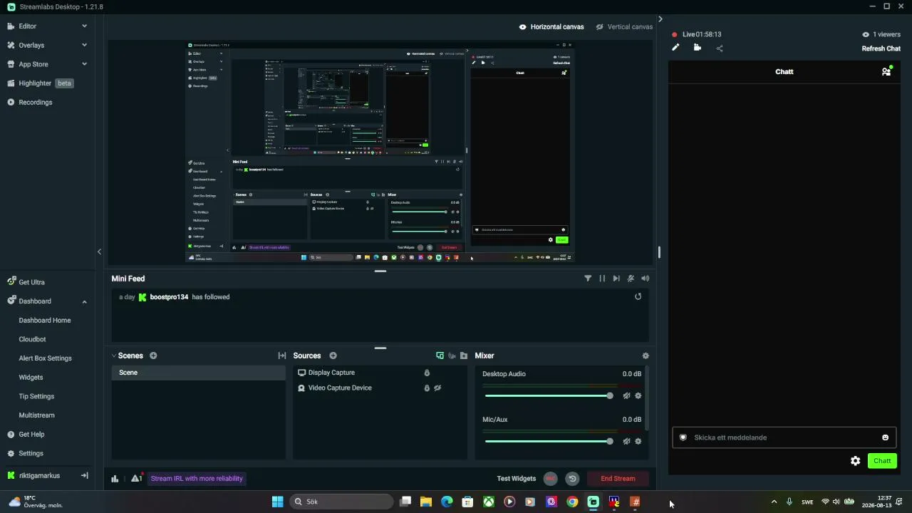The image size is (912, 513).
Task: Skip current alert in Mini Feed
Action: coord(616,279)
